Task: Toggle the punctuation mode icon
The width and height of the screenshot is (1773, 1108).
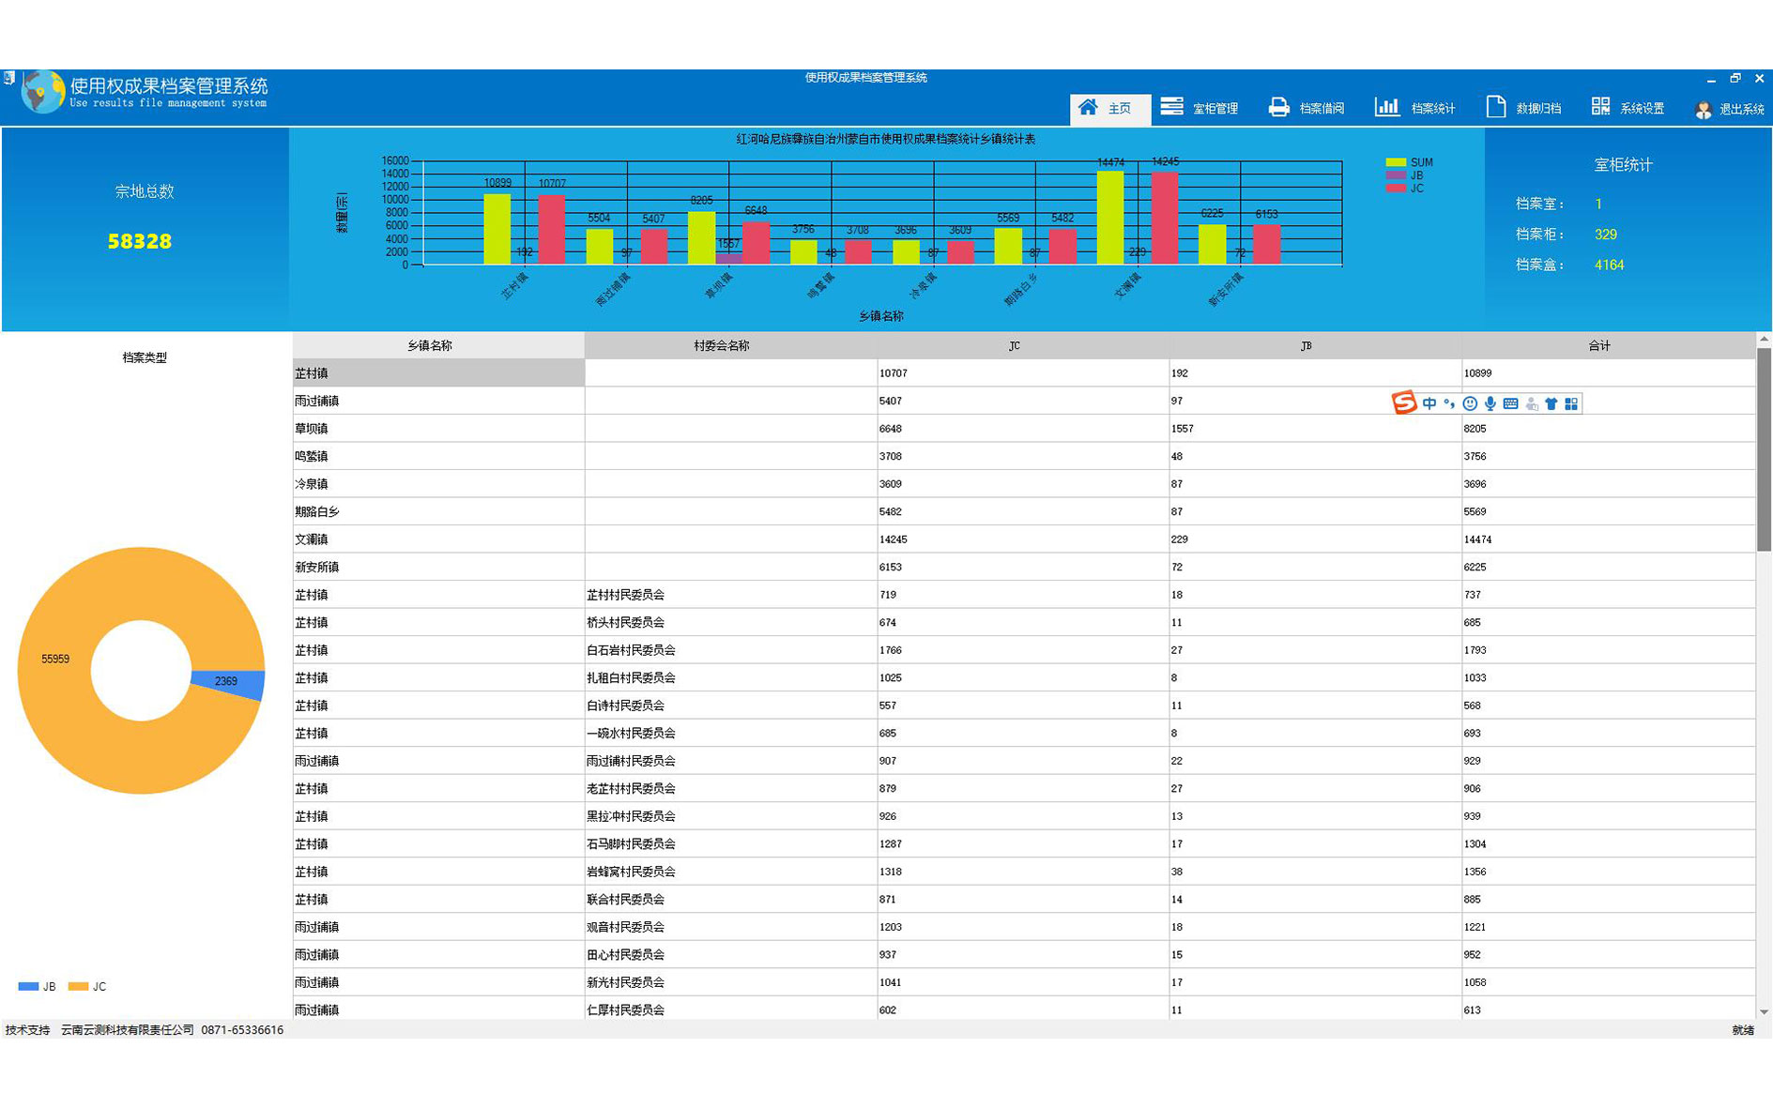Action: tap(1449, 403)
